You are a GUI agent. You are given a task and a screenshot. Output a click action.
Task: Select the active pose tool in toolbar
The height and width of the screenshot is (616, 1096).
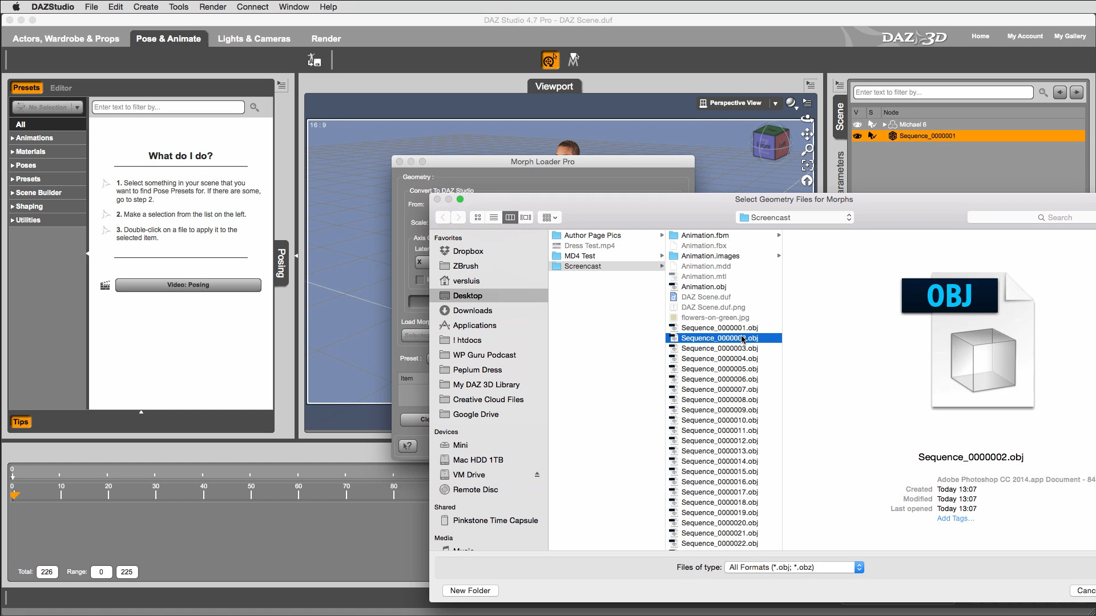[x=550, y=60]
